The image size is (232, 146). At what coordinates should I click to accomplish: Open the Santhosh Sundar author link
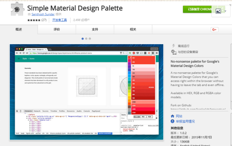click(43, 14)
